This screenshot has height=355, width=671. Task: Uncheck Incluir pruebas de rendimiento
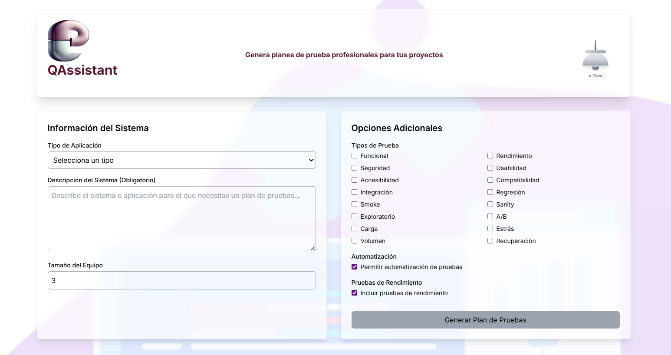coord(355,293)
